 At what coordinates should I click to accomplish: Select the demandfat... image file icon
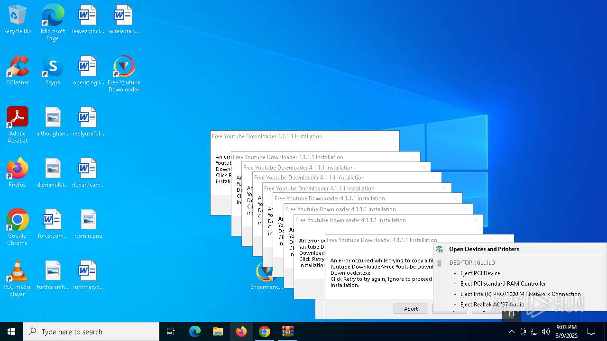click(x=53, y=173)
